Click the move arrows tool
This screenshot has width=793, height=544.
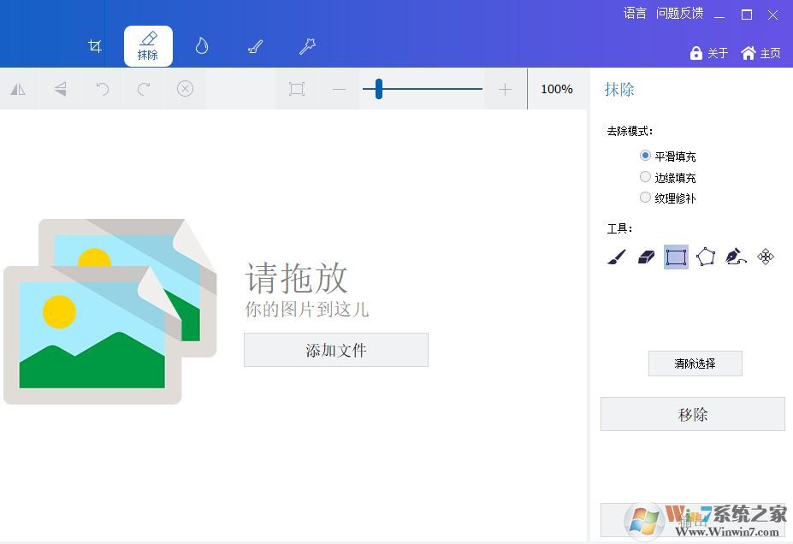pos(766,257)
